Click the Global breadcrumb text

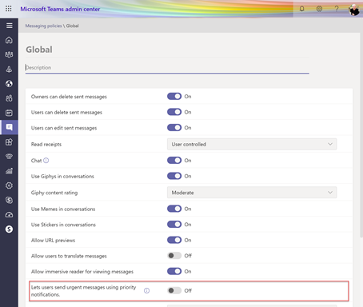(72, 26)
